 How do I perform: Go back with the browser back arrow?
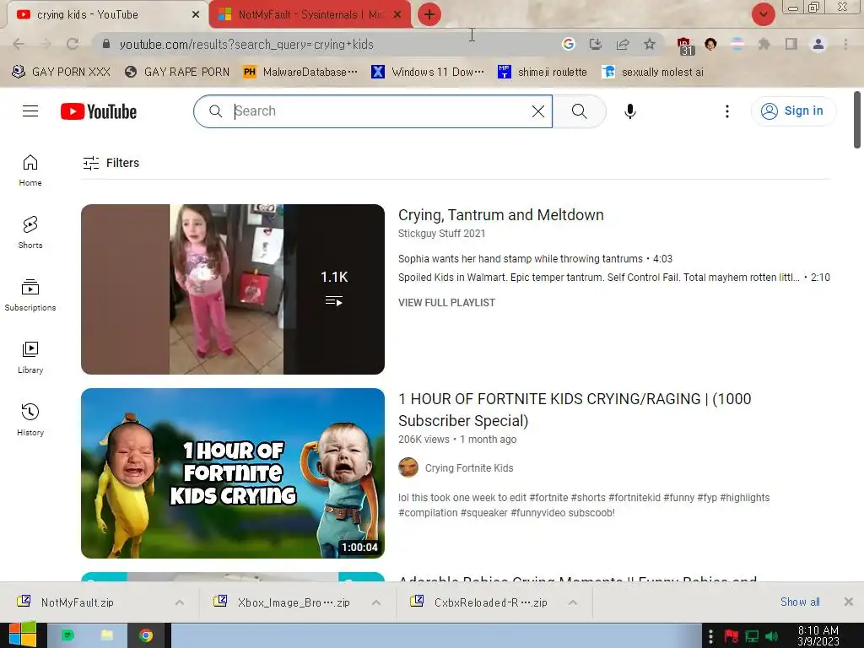[19, 44]
